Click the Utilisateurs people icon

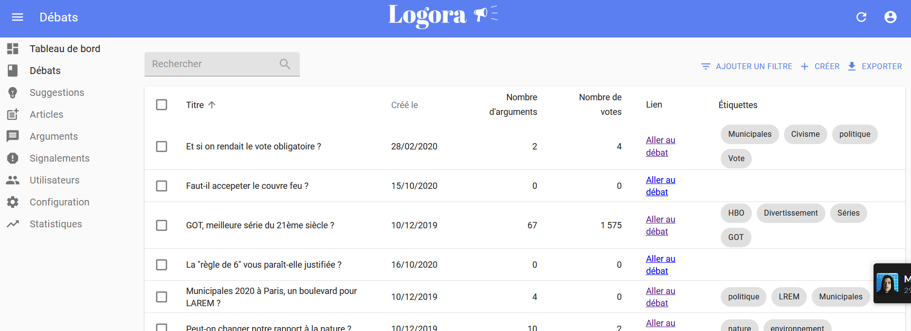13,180
